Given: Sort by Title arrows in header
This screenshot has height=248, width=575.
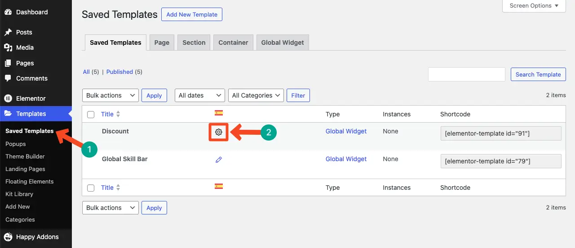Looking at the screenshot, I should (118, 114).
